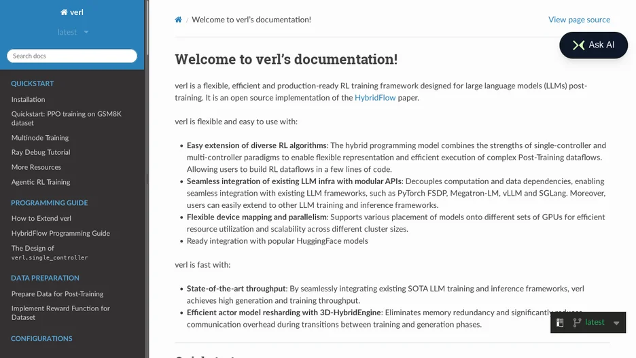Screen dimensions: 636x358
Task: Open Agentic RL Training page
Action: (41, 182)
